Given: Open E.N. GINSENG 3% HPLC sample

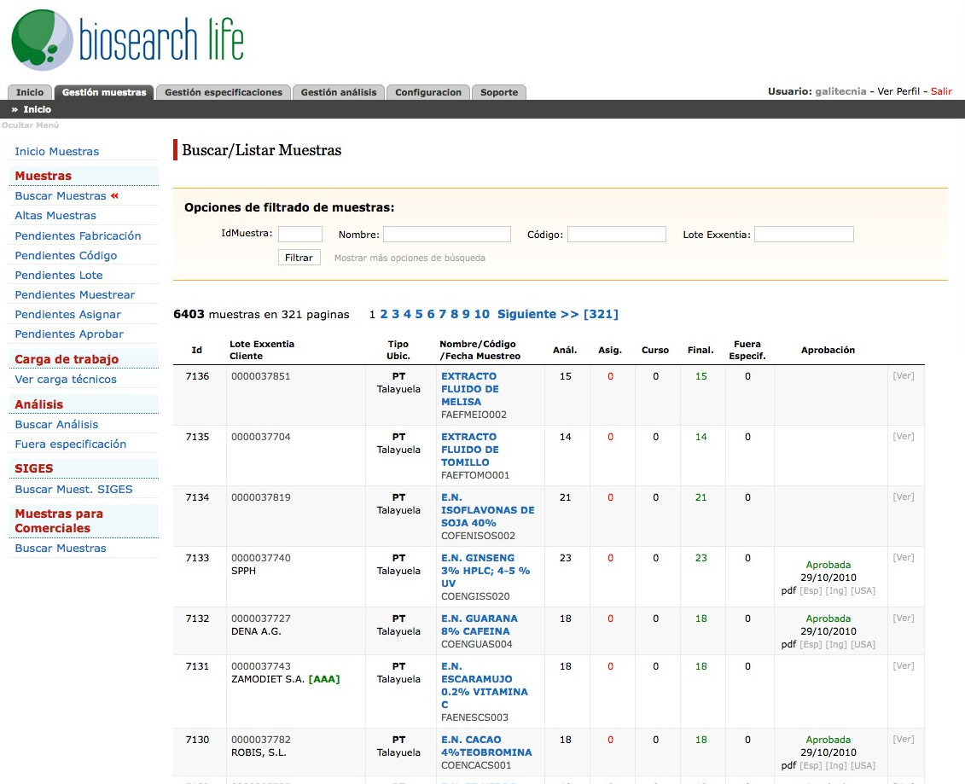Looking at the screenshot, I should pyautogui.click(x=485, y=571).
